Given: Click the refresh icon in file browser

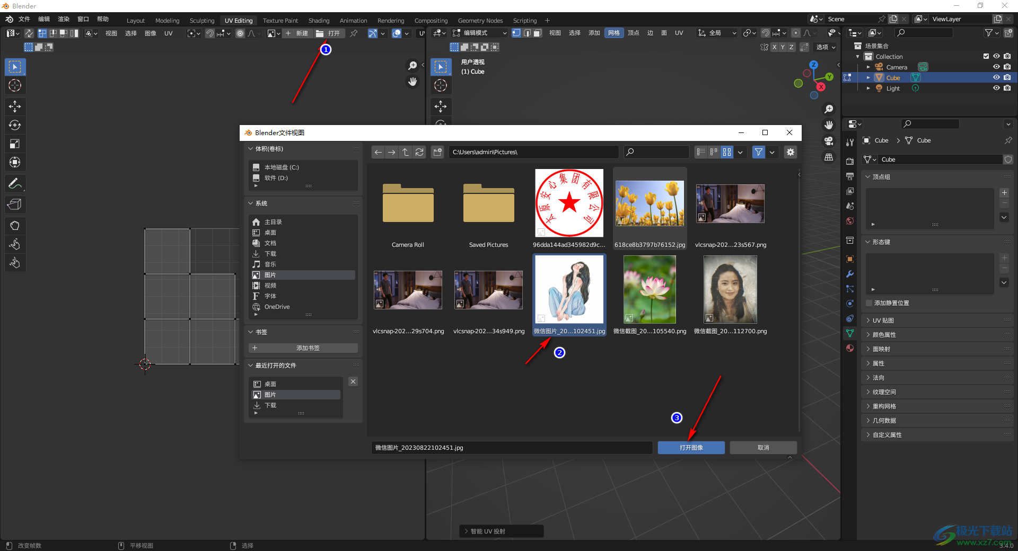Looking at the screenshot, I should (x=419, y=152).
